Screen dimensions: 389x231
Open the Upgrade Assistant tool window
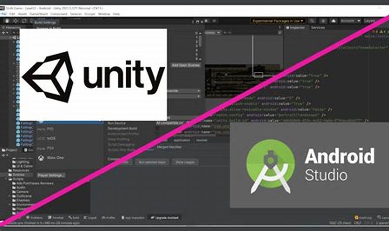(x=164, y=218)
